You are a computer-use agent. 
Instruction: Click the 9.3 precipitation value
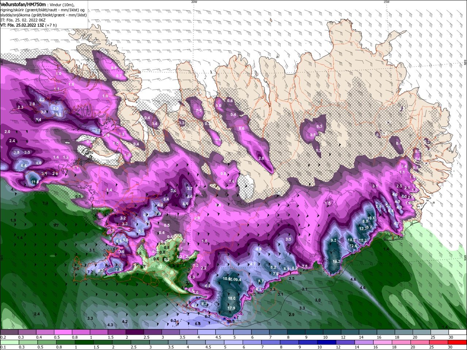(x=333, y=241)
